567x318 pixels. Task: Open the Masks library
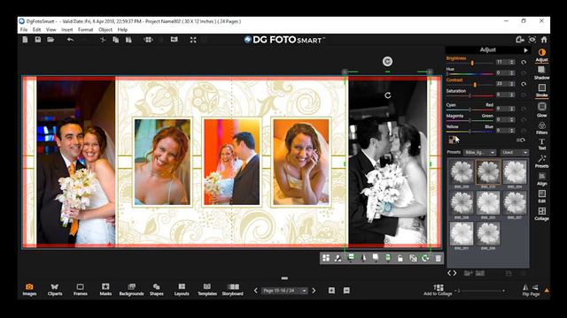coord(105,290)
